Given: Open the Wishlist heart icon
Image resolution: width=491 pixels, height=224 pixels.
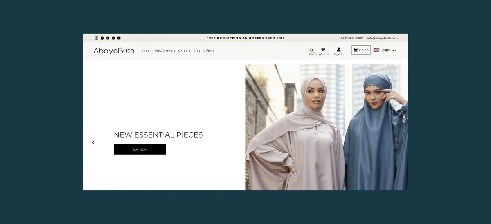Looking at the screenshot, I should tap(323, 50).
